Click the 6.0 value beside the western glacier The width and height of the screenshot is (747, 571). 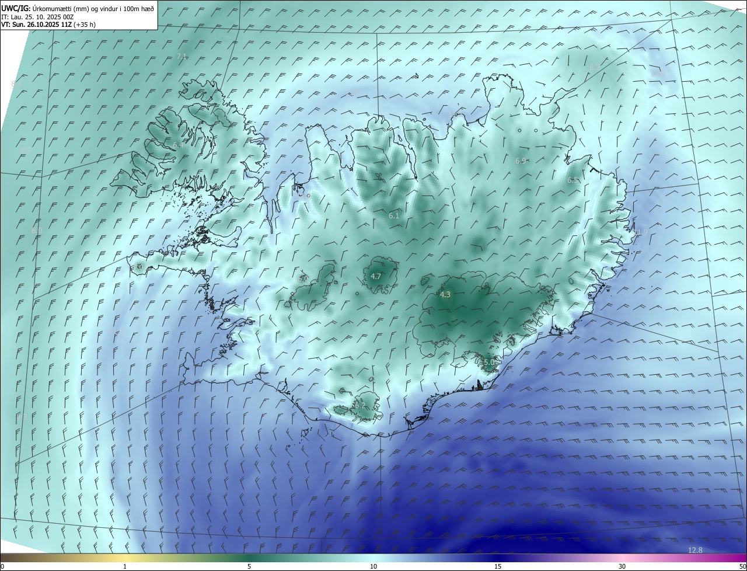click(x=303, y=279)
